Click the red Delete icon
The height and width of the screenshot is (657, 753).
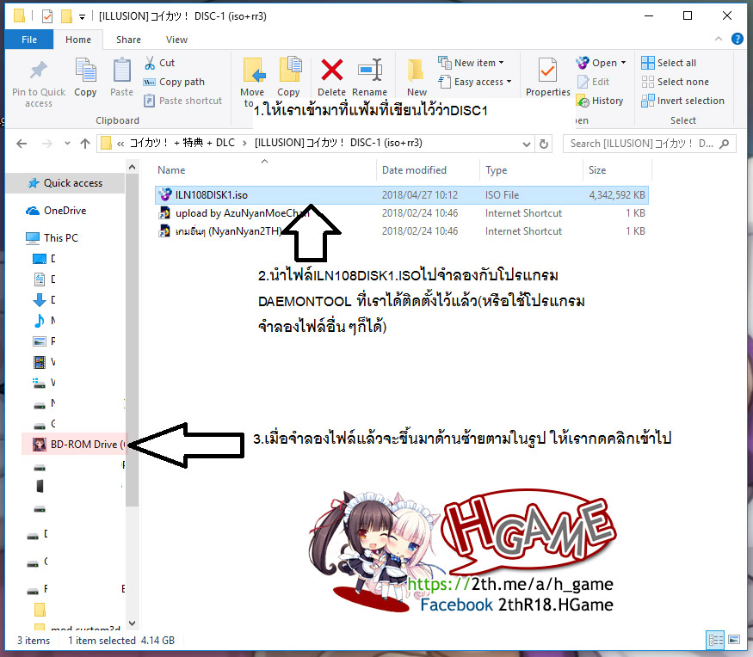332,71
